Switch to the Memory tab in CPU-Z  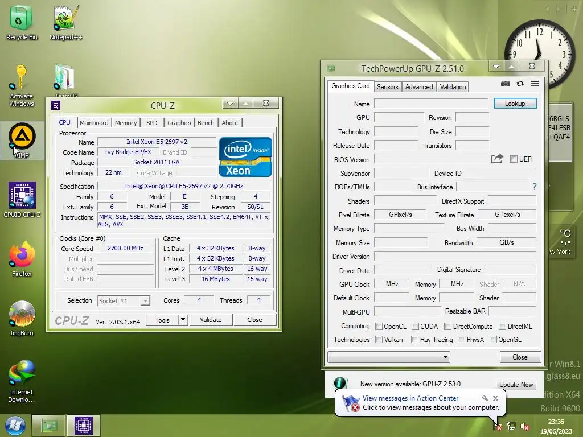pyautogui.click(x=126, y=123)
